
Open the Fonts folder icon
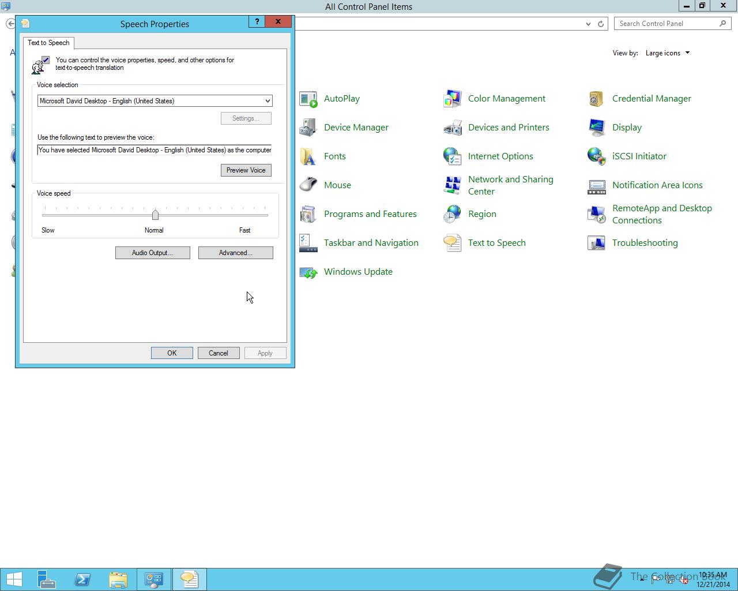click(308, 156)
